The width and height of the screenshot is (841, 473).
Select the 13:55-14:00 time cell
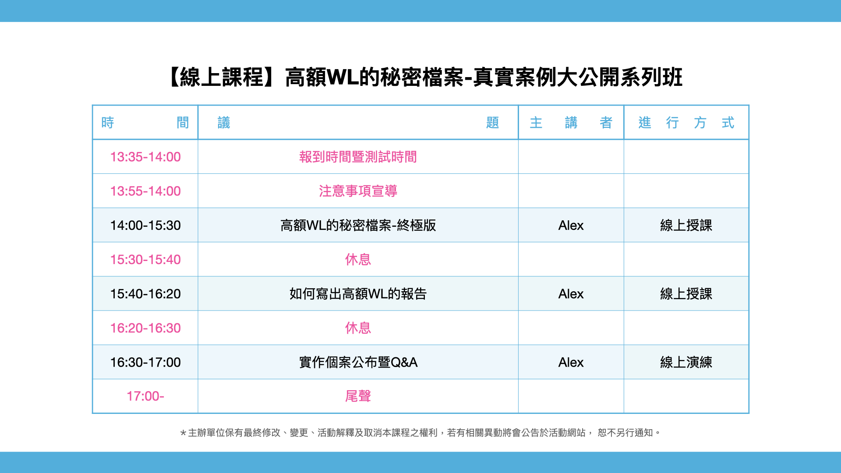145,191
